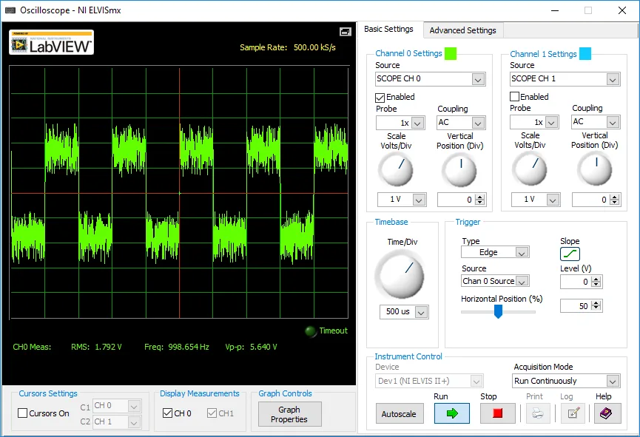The image size is (640, 437).
Task: Click Channel 1 Vertical Position knob
Action: pyautogui.click(x=594, y=169)
